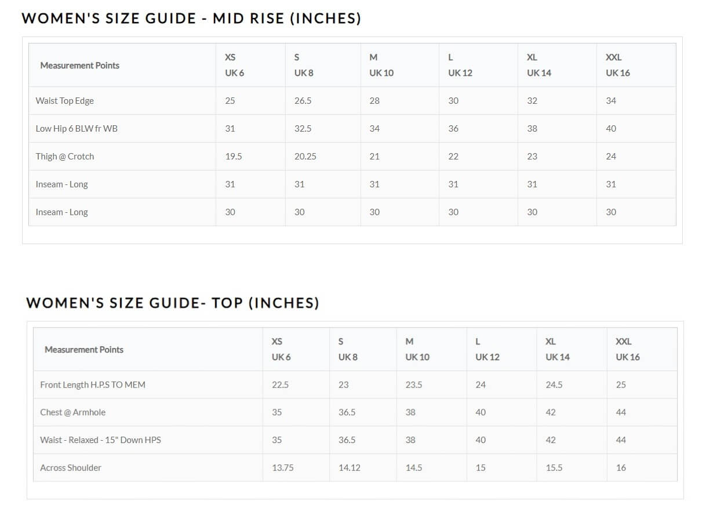Click the 20.25 thigh measurement cell
This screenshot has width=717, height=526.
[x=305, y=157]
